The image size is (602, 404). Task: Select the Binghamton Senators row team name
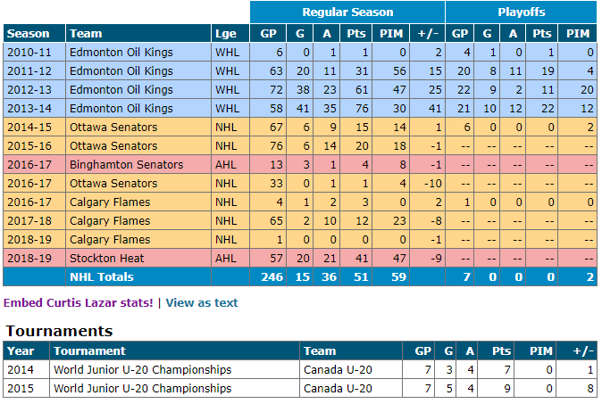click(x=126, y=165)
